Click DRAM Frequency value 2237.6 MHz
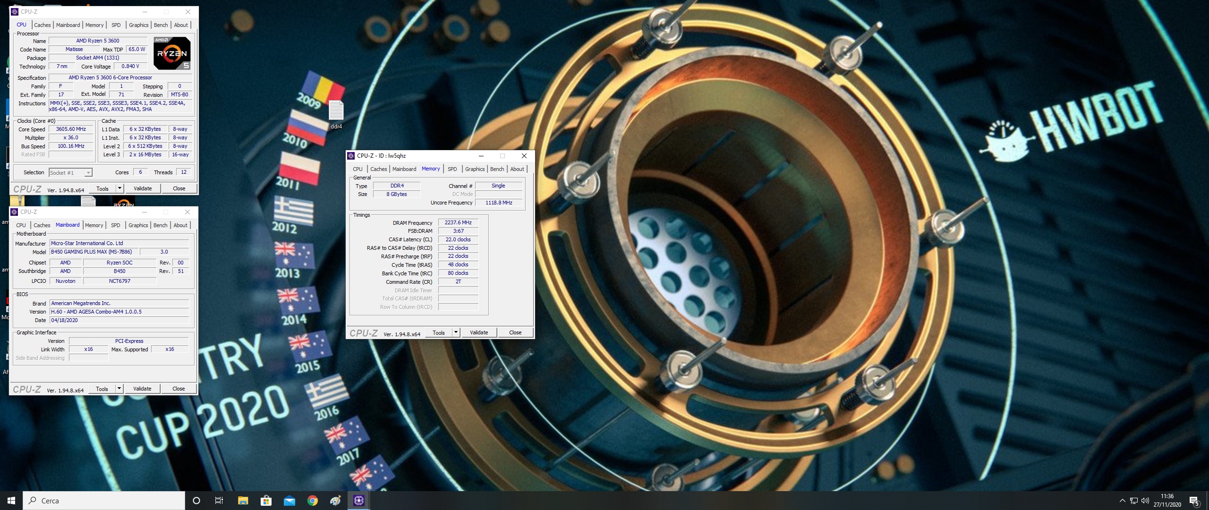Viewport: 1209px width, 510px height. pyautogui.click(x=458, y=222)
